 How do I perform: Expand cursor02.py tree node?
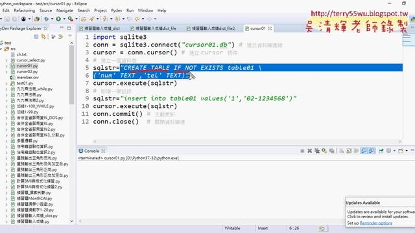pyautogui.click(x=6, y=72)
